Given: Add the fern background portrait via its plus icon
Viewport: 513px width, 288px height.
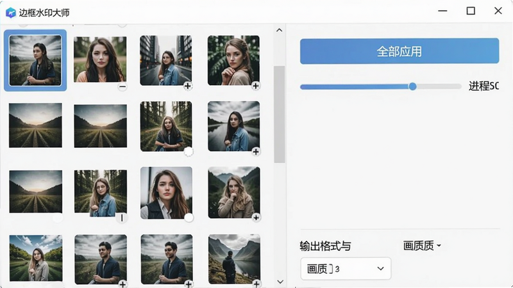Looking at the screenshot, I should click(255, 86).
